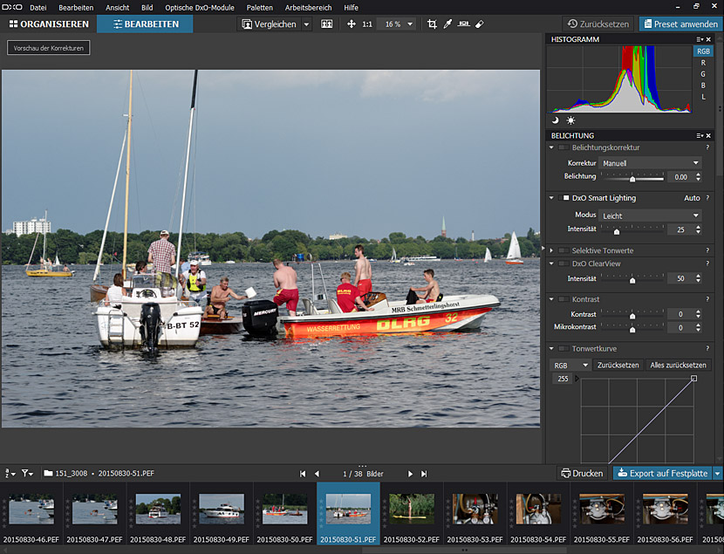The height and width of the screenshot is (554, 724).
Task: Select the crop tool
Action: (x=432, y=24)
